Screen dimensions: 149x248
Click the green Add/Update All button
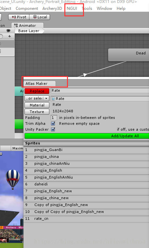click(87, 136)
